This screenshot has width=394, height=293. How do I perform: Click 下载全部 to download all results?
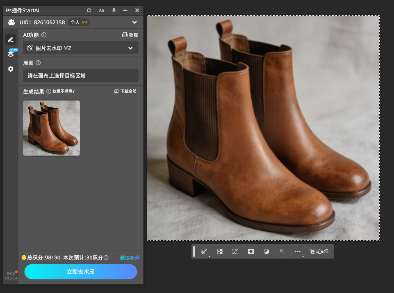(125, 91)
